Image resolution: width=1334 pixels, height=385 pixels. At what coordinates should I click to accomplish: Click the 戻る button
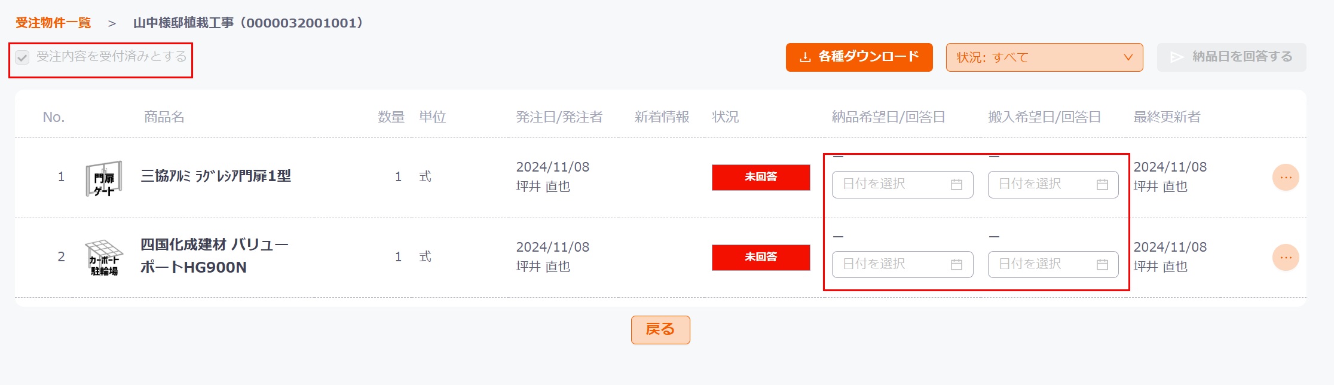point(660,329)
